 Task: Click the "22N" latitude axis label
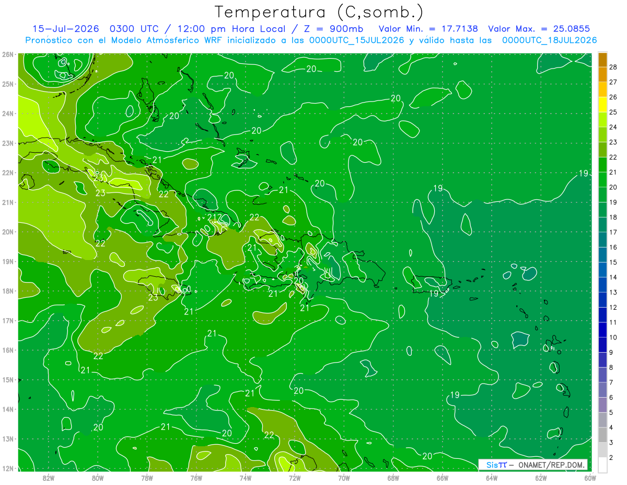(x=8, y=173)
